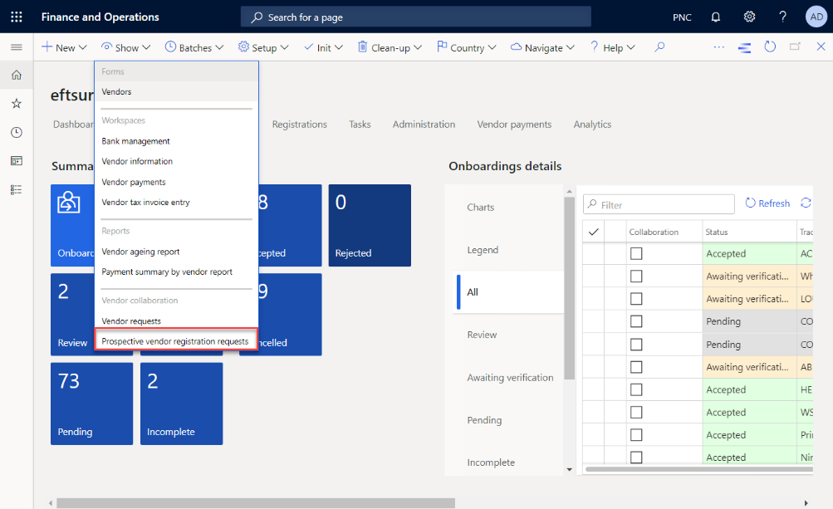Select Awaiting verification filter in list
This screenshot has height=509, width=833.
pyautogui.click(x=510, y=377)
